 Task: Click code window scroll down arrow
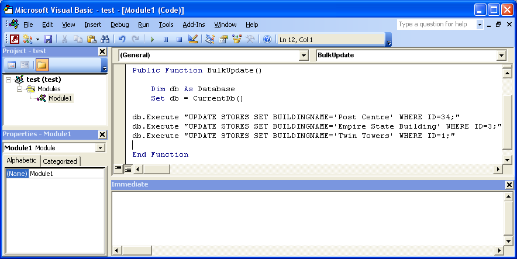point(508,160)
